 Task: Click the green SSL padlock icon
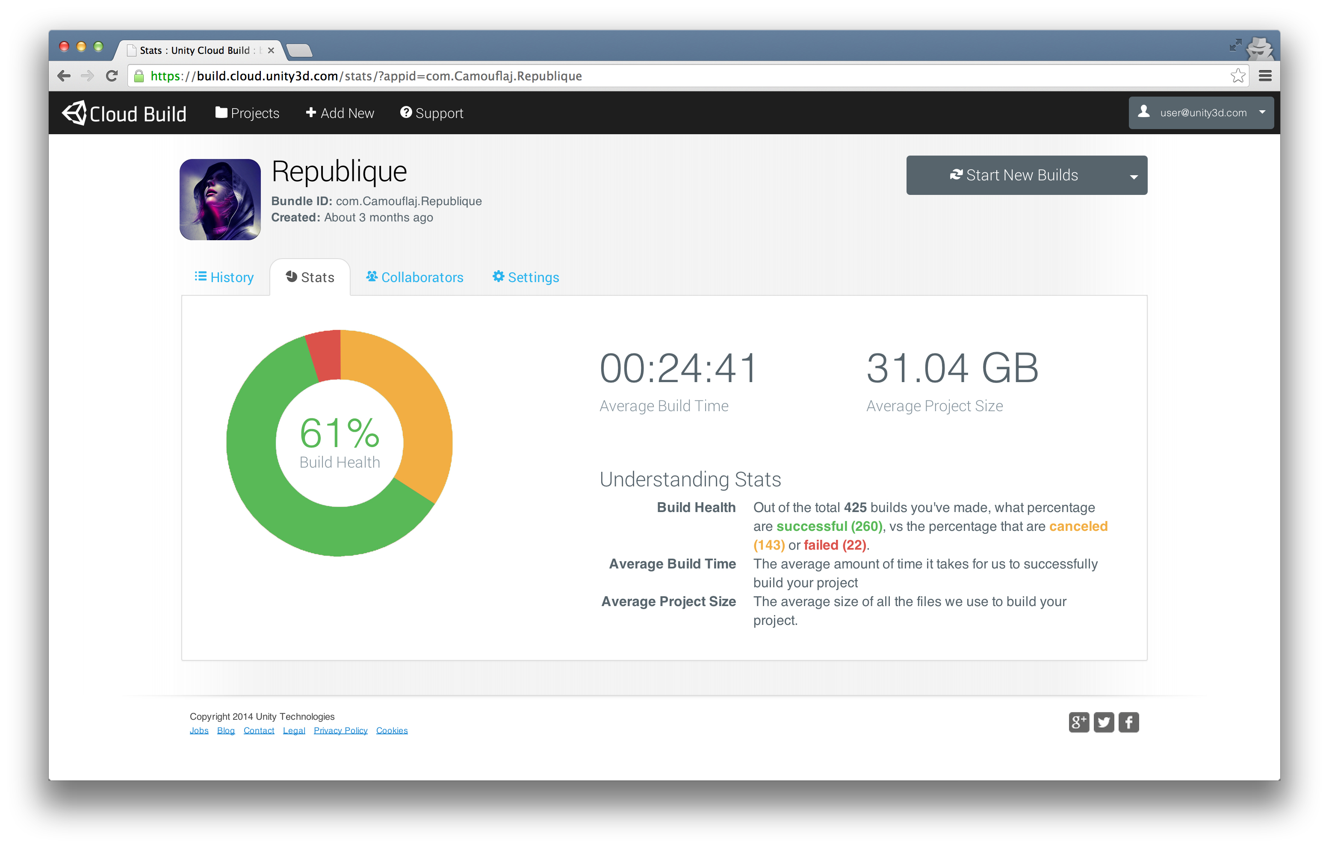click(139, 76)
